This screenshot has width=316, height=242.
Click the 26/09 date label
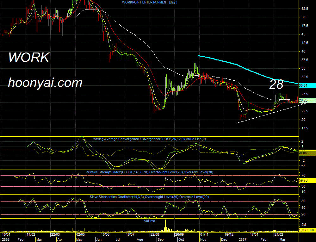pyautogui.click(x=180, y=235)
